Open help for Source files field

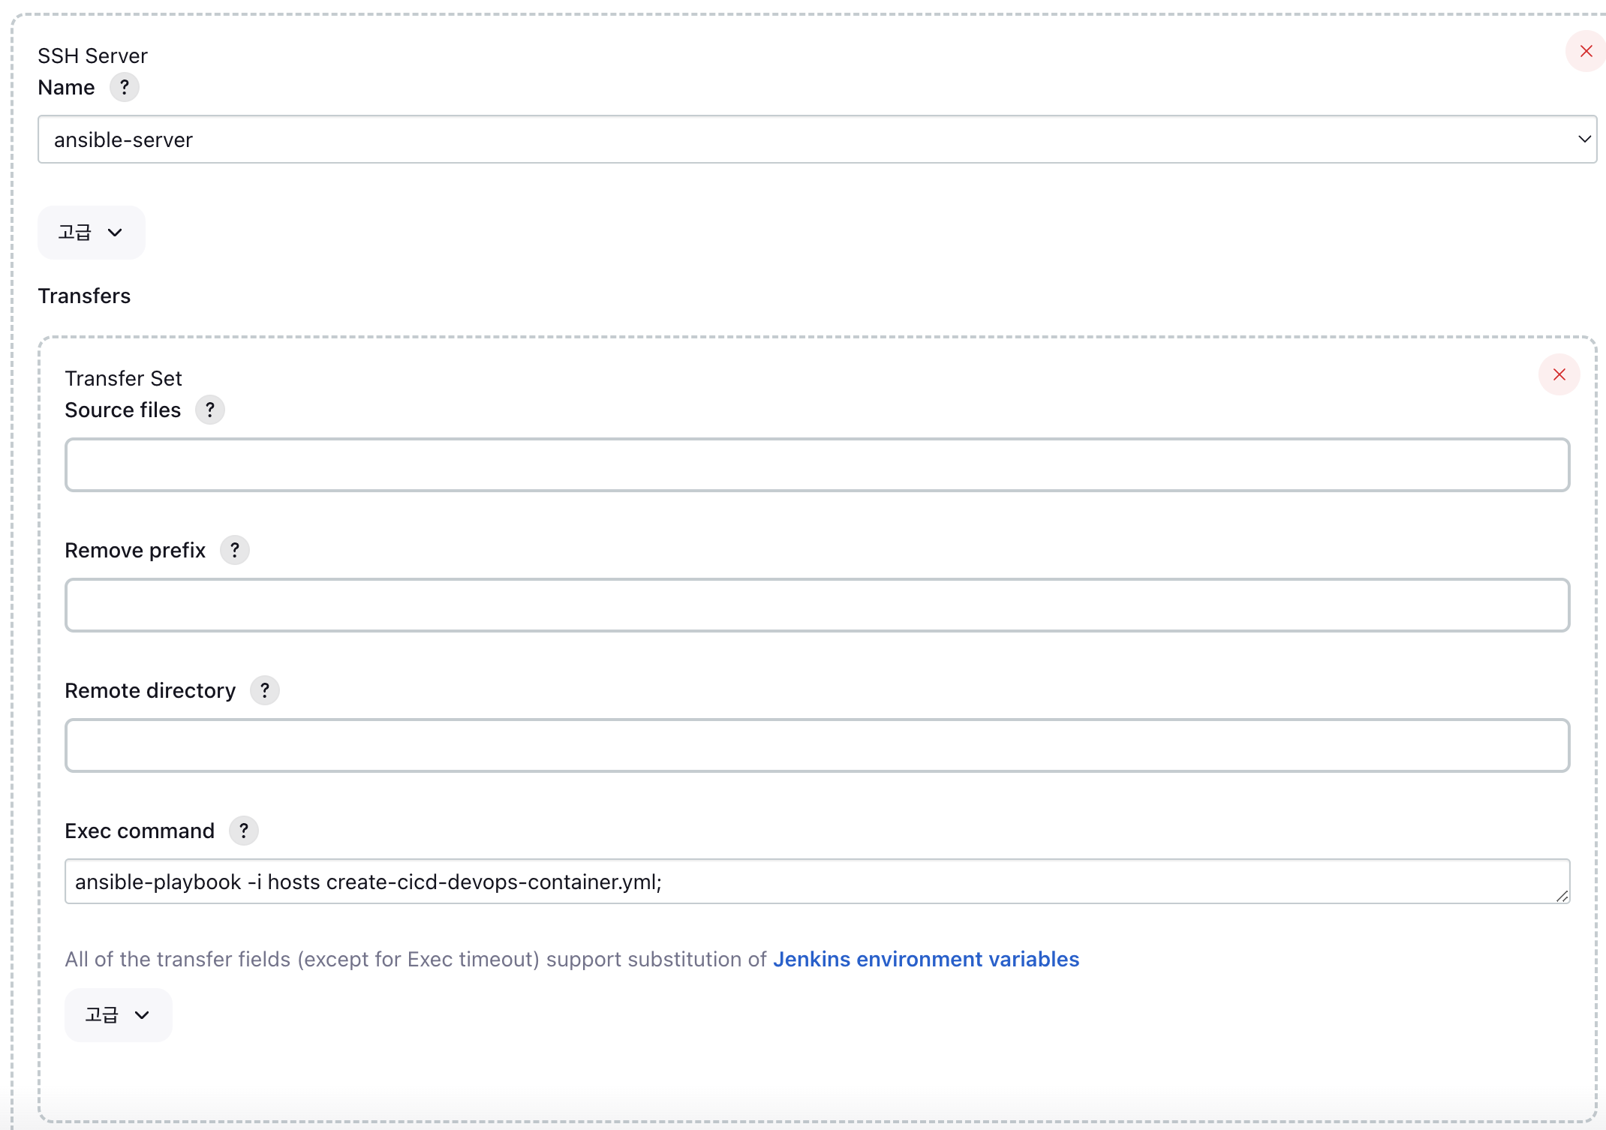coord(210,410)
